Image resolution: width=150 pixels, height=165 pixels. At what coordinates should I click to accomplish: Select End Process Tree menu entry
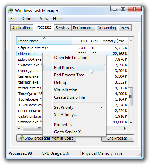[74, 75]
